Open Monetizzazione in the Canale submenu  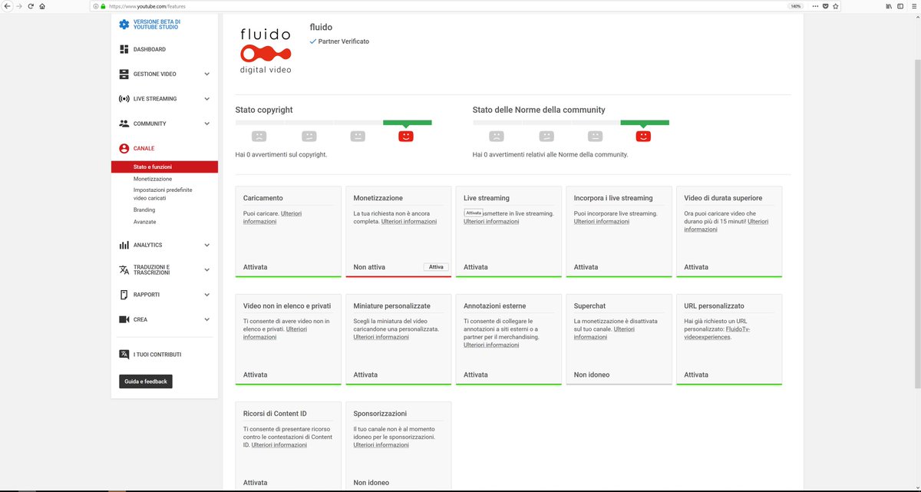[153, 179]
